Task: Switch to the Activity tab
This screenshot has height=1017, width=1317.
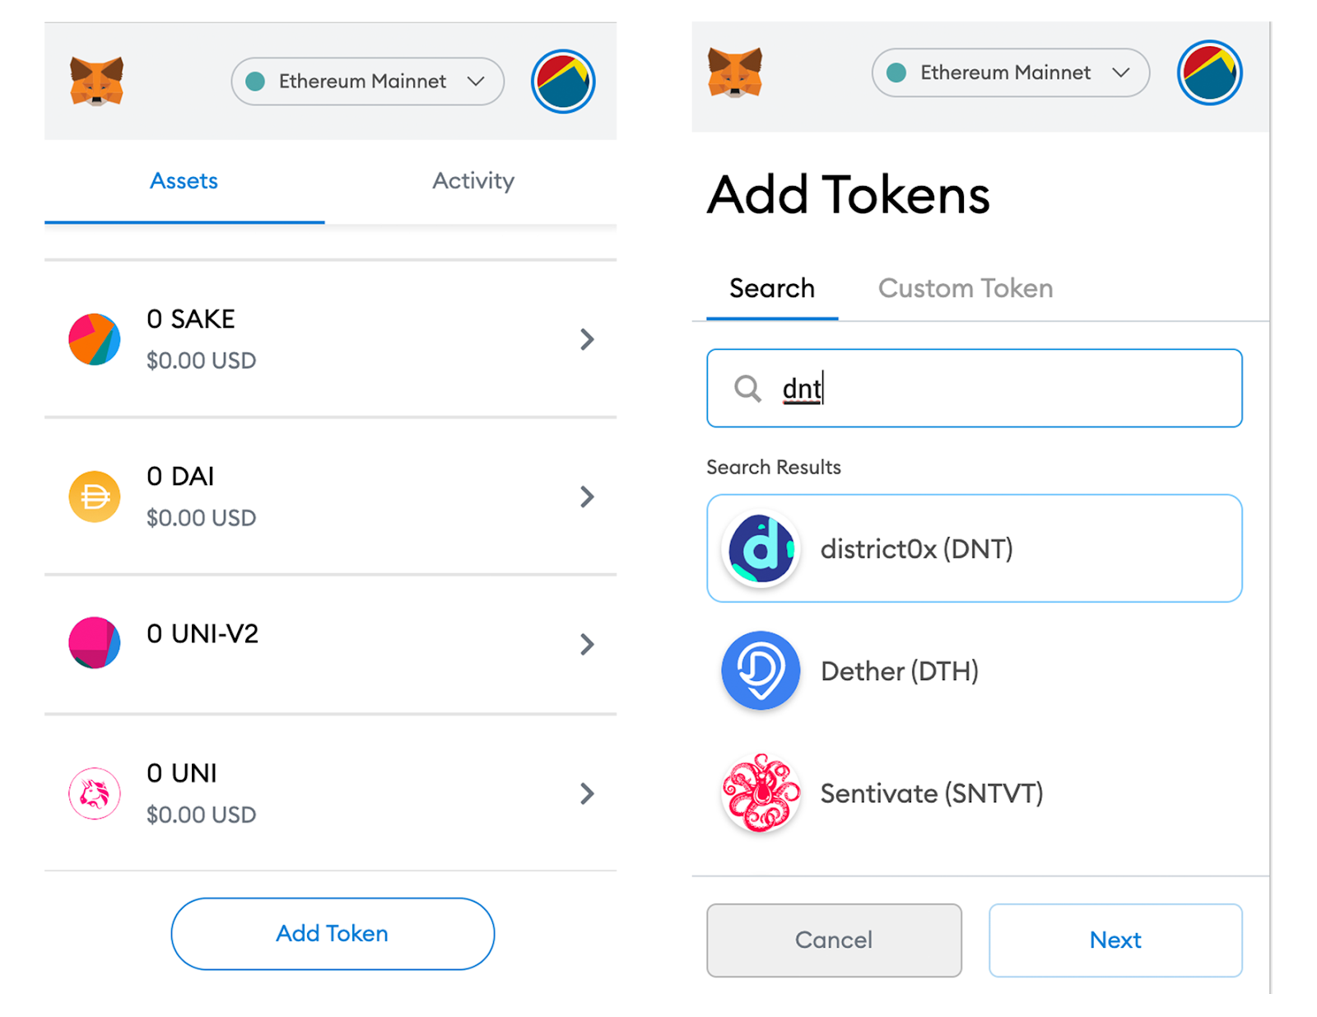Action: pyautogui.click(x=473, y=181)
